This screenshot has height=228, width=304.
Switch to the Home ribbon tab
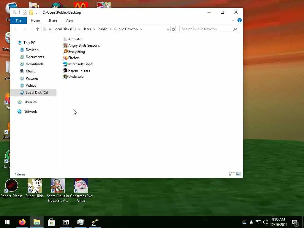click(x=35, y=20)
